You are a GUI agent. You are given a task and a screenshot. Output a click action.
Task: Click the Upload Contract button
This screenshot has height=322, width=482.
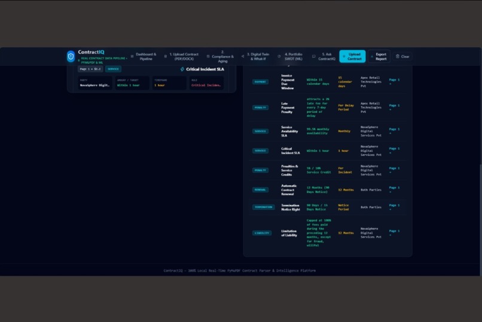[352, 57]
